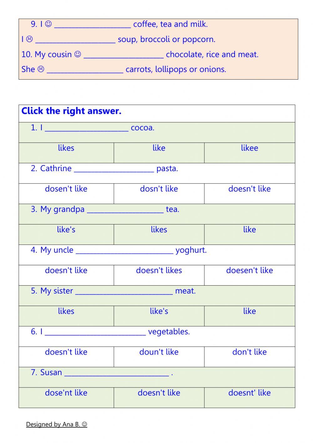This screenshot has height=443, width=313.
Task: Click 'like' option under My sister sentence
Action: pos(249,311)
